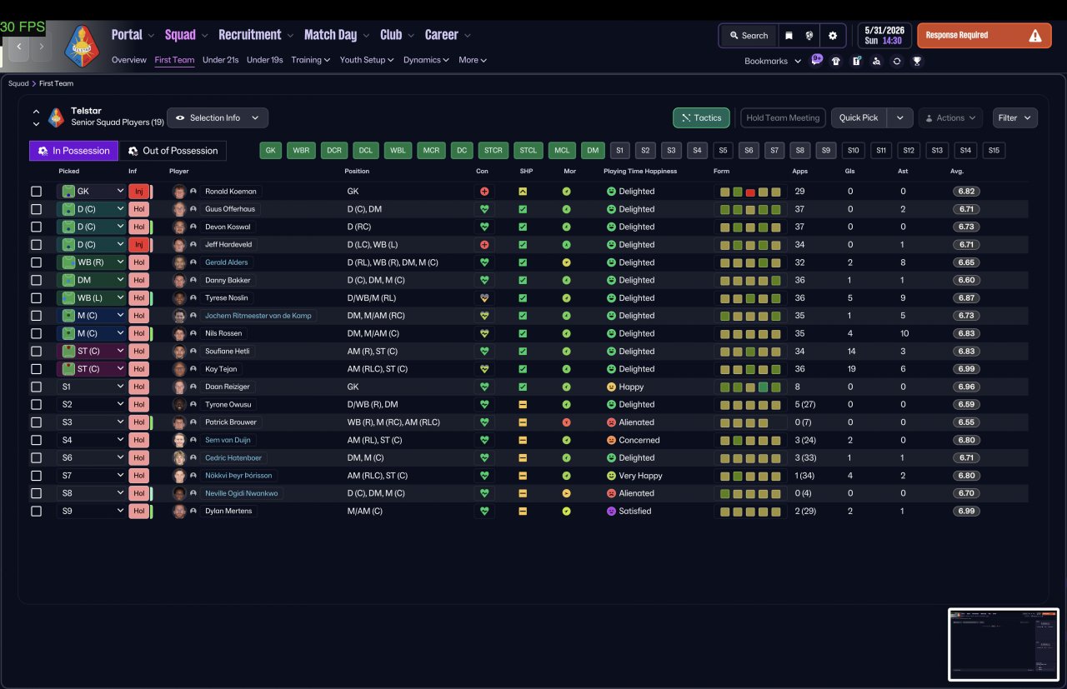Open the world globe icon

point(809,36)
